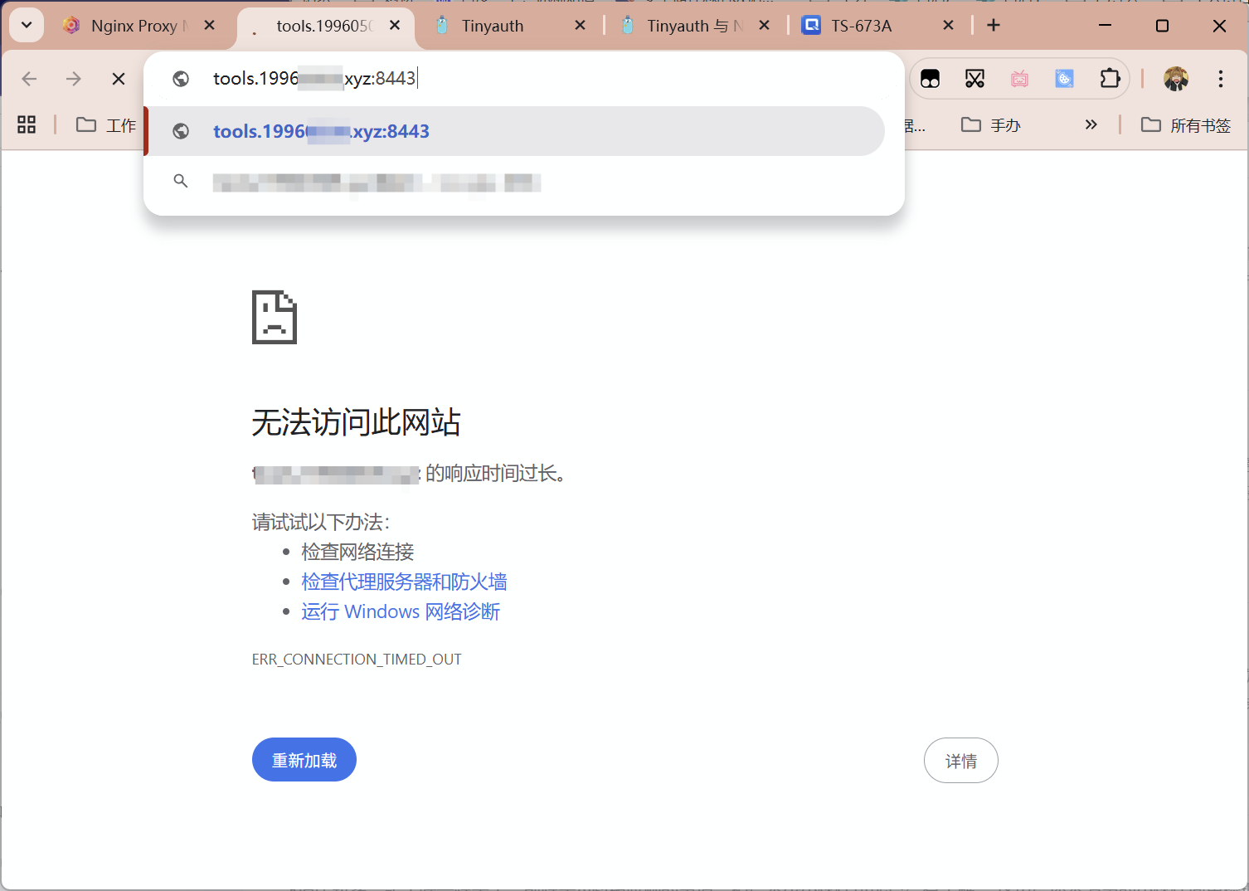Open the pink Bilibili TV extension
Image resolution: width=1249 pixels, height=891 pixels.
(x=1019, y=78)
